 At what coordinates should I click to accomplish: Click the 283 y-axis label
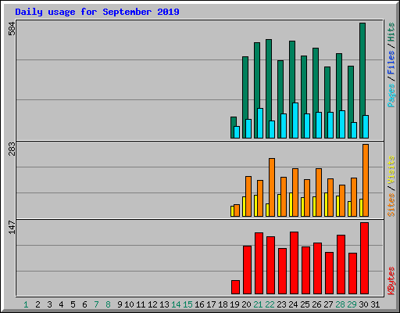pos(12,149)
